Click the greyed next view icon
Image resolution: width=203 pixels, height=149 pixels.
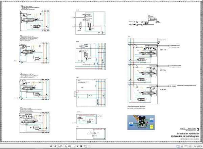90,146
